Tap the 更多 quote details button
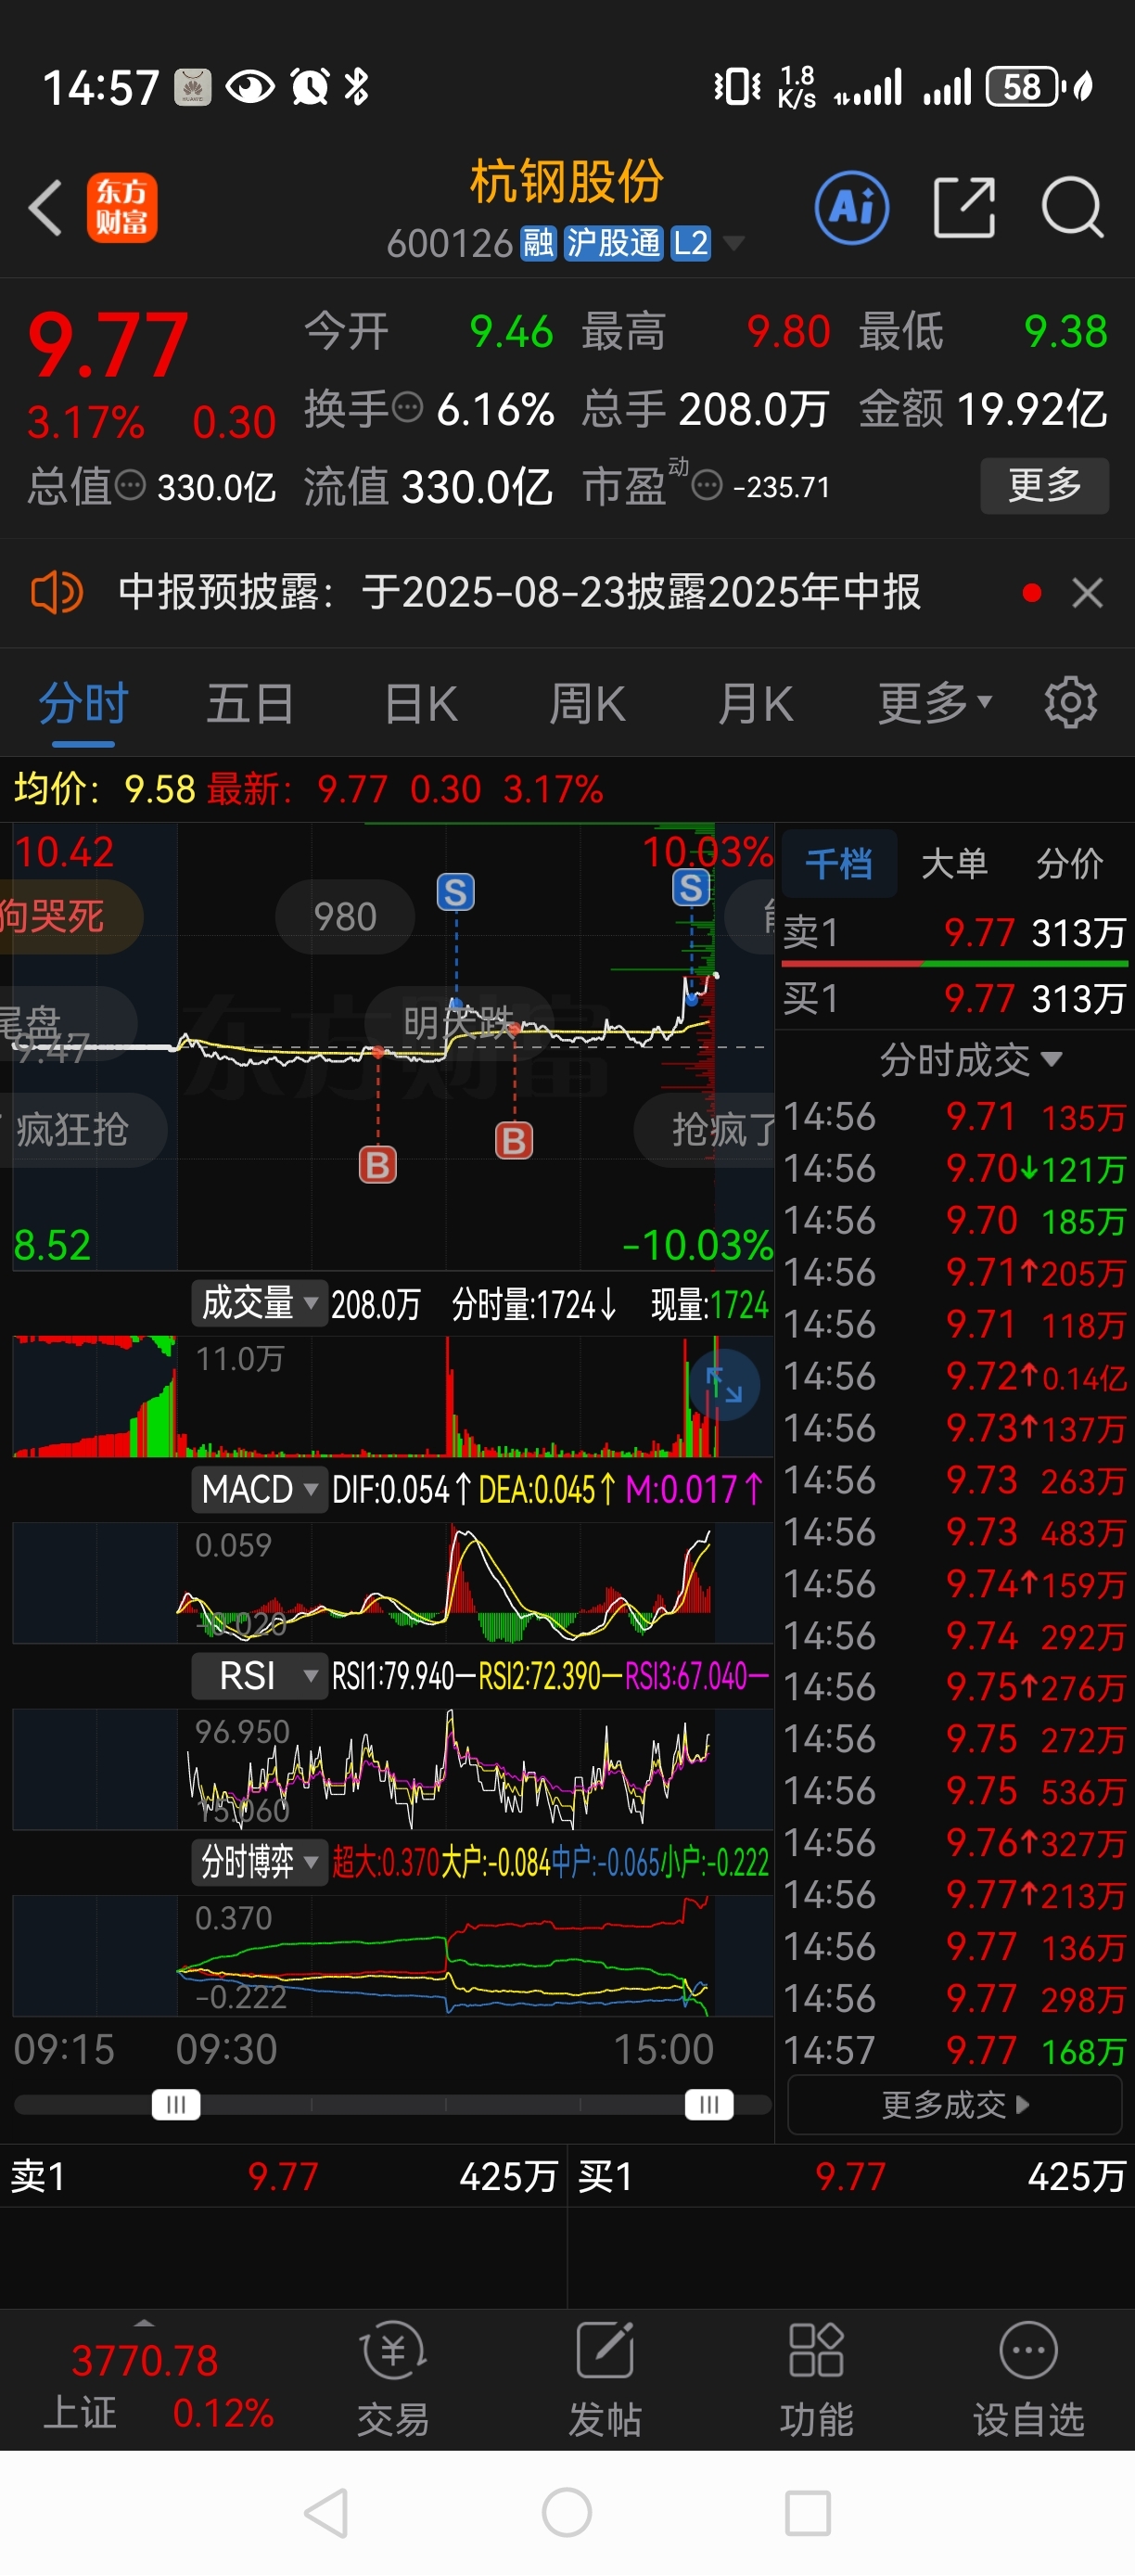The width and height of the screenshot is (1135, 2575). [x=1044, y=486]
